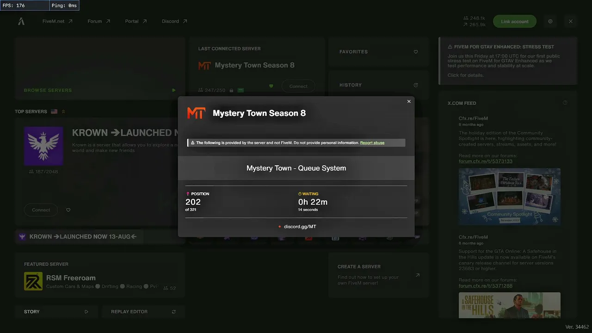Screen dimensions: 592x333
Task: Open the Safehouse in the Hills feed image
Action: point(510,305)
